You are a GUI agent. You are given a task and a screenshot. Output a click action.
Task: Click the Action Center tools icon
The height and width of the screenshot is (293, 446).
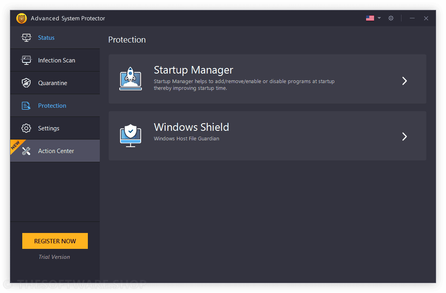26,151
